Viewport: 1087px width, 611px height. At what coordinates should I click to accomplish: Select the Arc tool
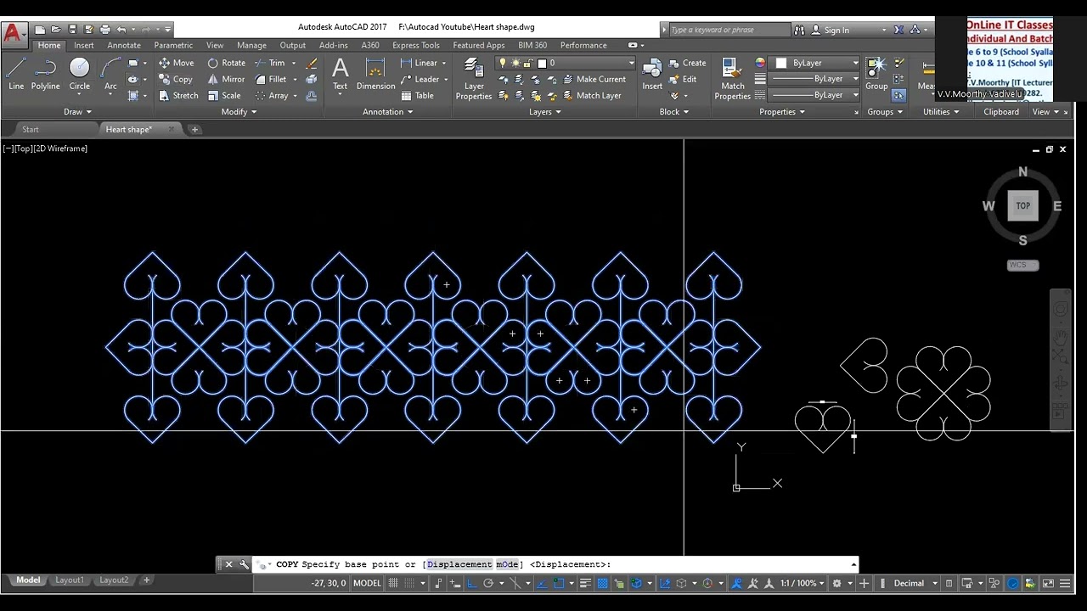(110, 75)
